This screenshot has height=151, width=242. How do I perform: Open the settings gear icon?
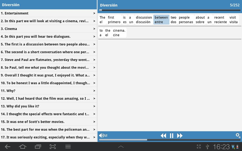(x=238, y=135)
